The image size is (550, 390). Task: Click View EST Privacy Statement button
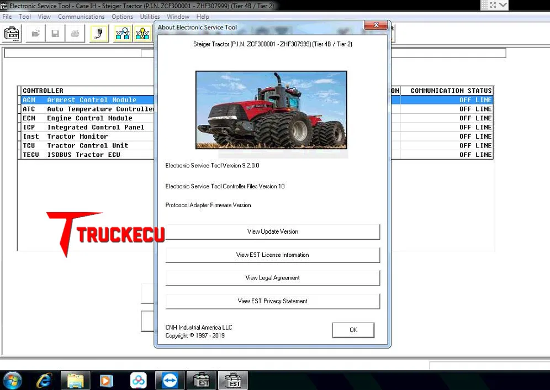tap(273, 301)
